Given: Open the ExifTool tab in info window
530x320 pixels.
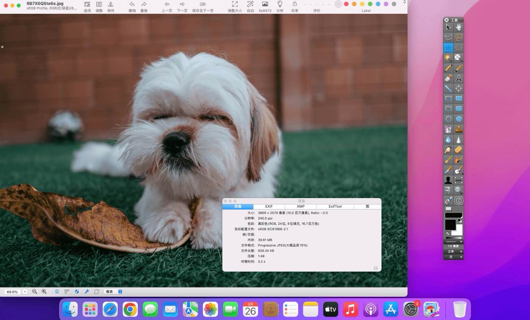Looking at the screenshot, I should coord(335,206).
